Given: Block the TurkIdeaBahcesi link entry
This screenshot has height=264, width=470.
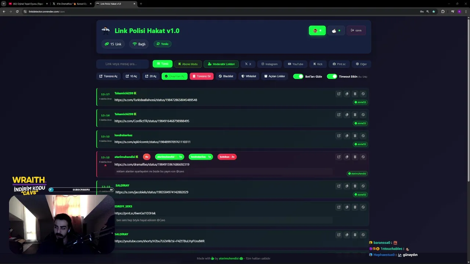Looking at the screenshot, I should pos(363,94).
